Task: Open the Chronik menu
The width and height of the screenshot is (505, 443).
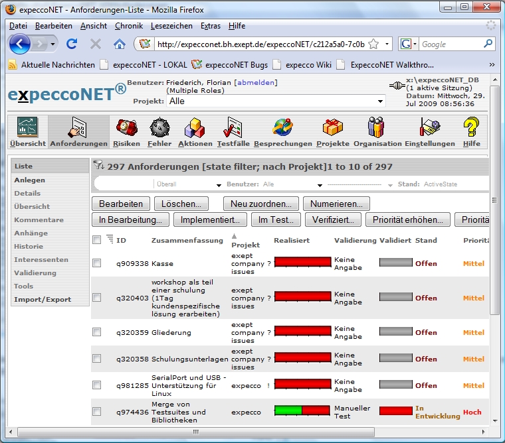Action: click(x=128, y=26)
